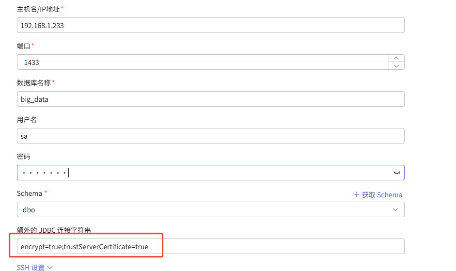Click the Schema field label
456x271 pixels.
tap(30, 193)
